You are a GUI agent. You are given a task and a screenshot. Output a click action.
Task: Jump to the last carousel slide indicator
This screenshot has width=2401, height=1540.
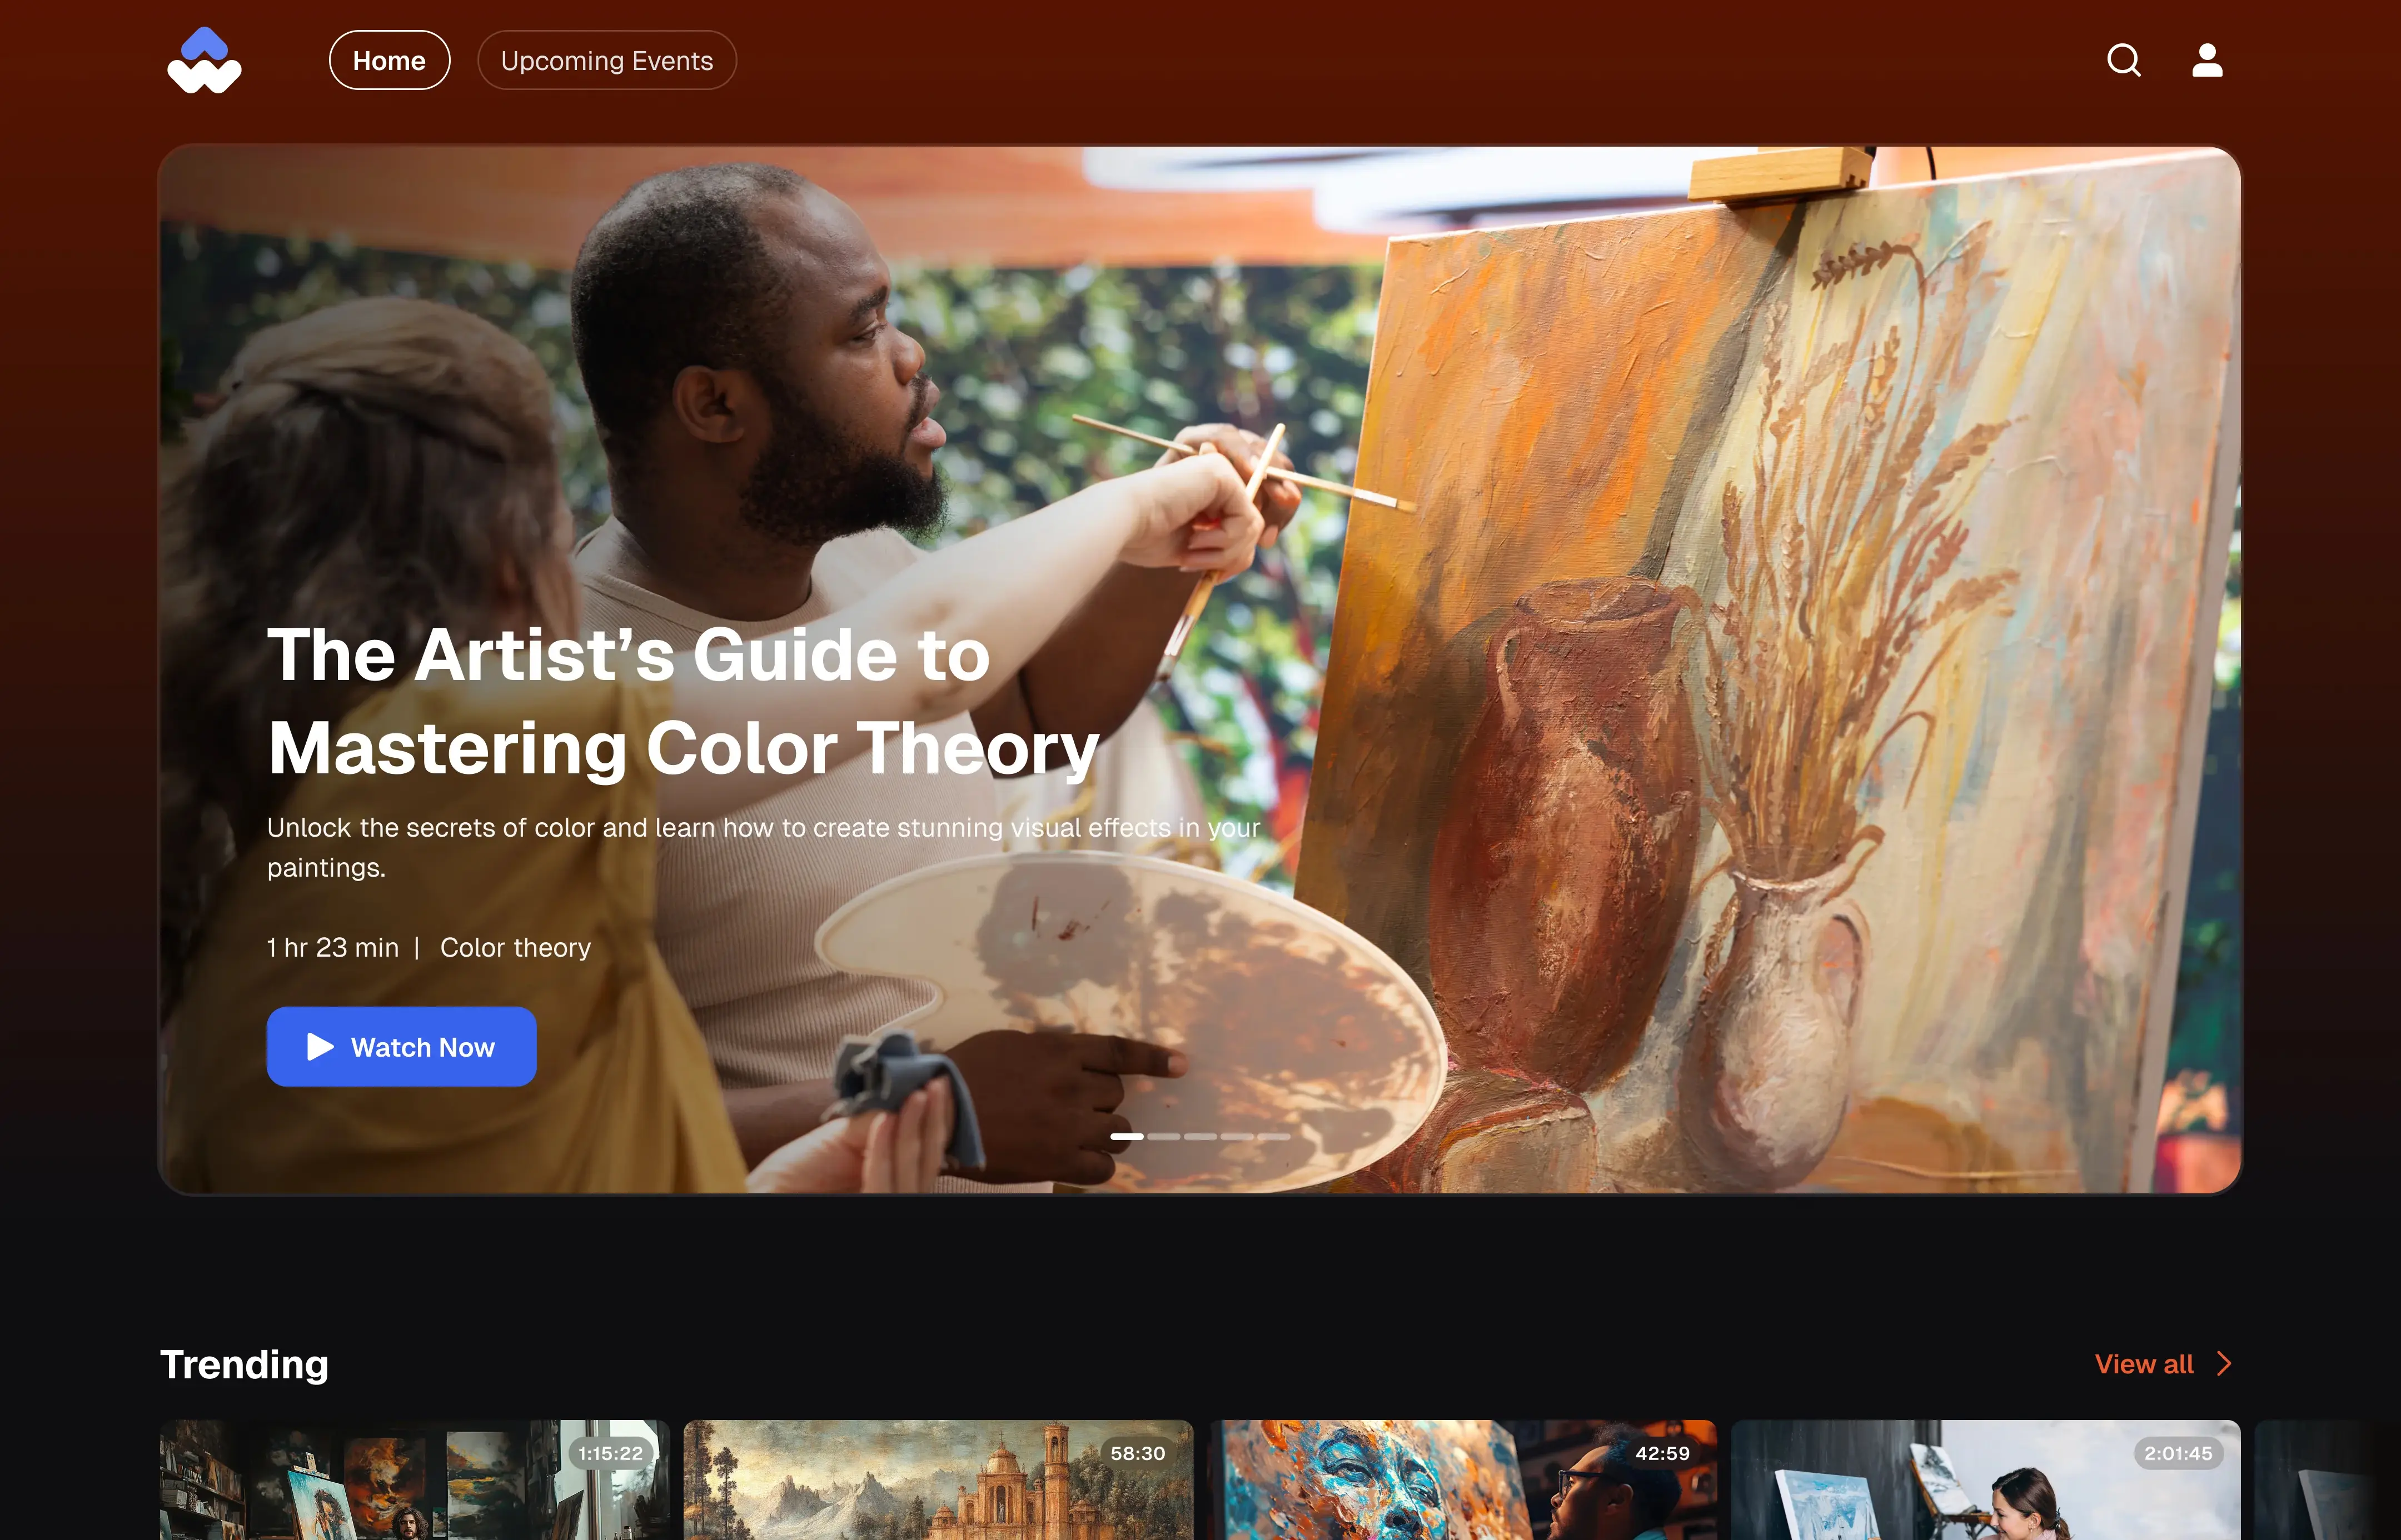click(1273, 1136)
